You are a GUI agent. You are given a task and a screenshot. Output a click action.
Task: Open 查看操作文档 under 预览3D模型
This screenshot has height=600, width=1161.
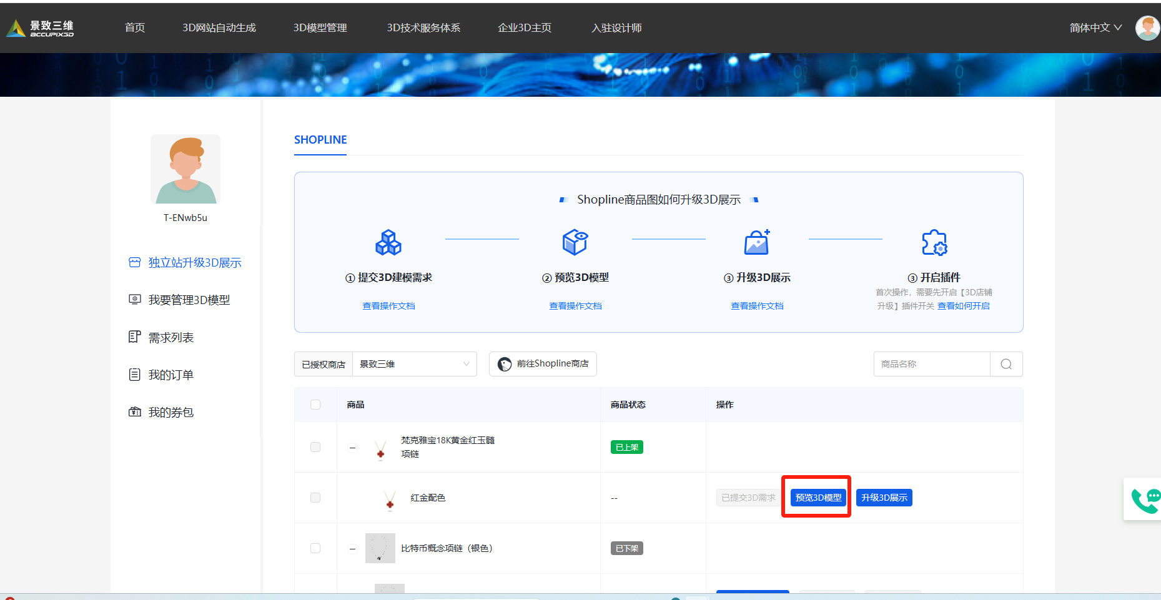pos(575,306)
